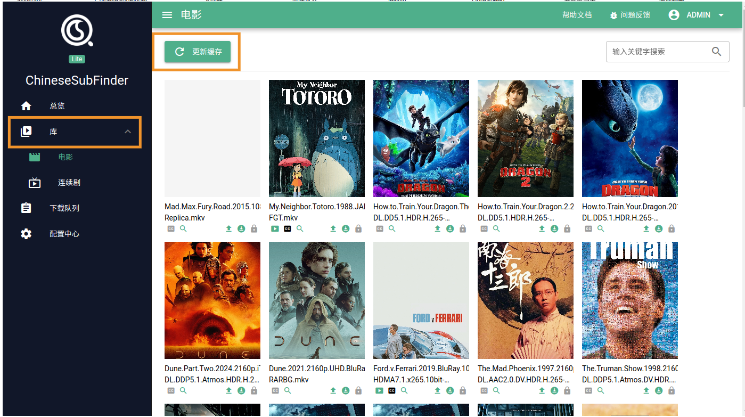Screen dimensions: 745x417
Task: Search subtitles for My.Neighbor.Totoro
Action: [300, 228]
